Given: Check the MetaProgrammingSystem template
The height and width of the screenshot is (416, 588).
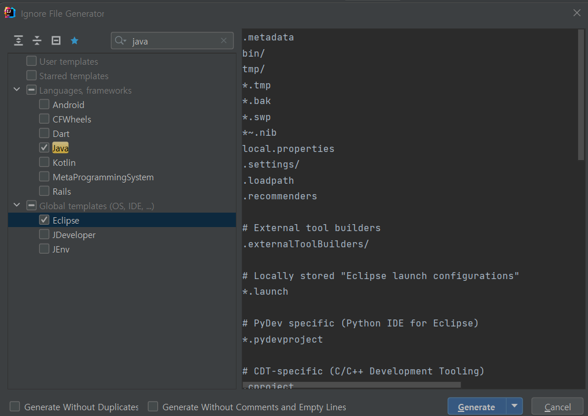Looking at the screenshot, I should pyautogui.click(x=45, y=177).
